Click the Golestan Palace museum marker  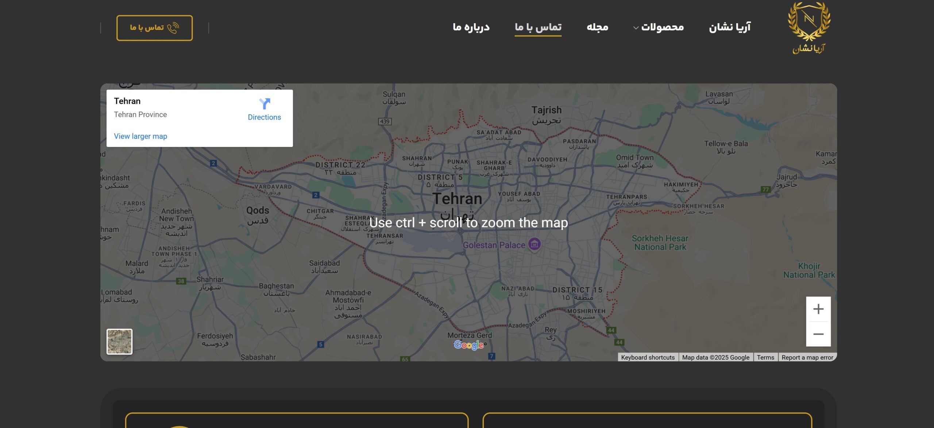(x=534, y=244)
